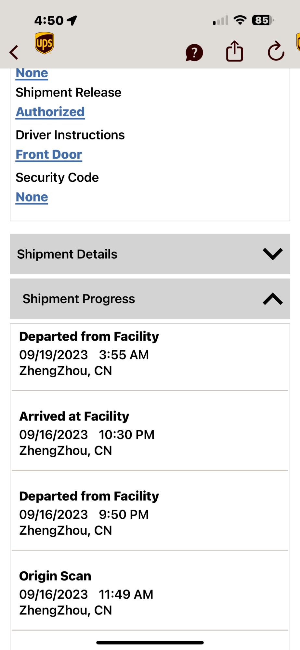Open the Front Door driver instructions link
Image resolution: width=300 pixels, height=650 pixels.
click(49, 155)
